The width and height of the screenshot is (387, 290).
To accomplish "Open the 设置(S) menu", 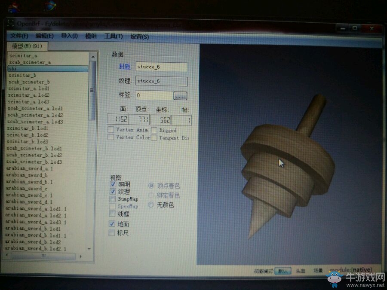I will [139, 37].
